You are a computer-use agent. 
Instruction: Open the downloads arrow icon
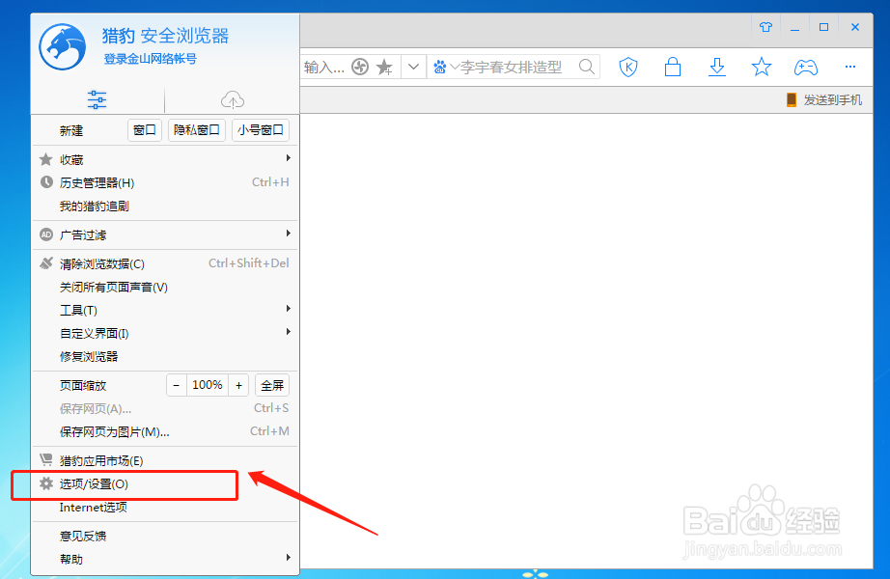pyautogui.click(x=717, y=67)
